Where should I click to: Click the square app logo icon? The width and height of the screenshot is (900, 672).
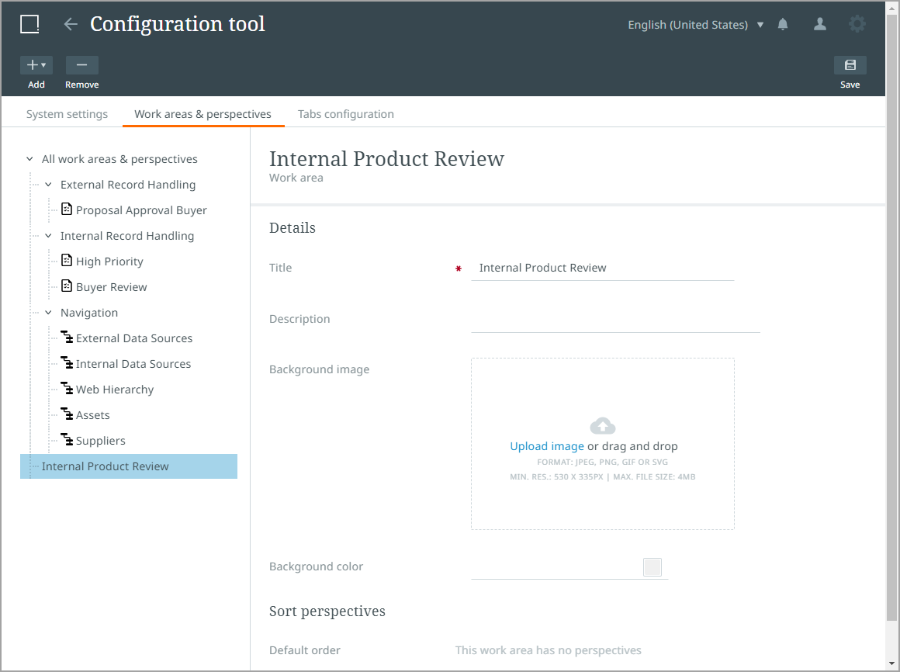point(29,24)
